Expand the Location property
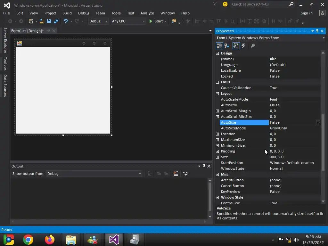 coord(217,134)
